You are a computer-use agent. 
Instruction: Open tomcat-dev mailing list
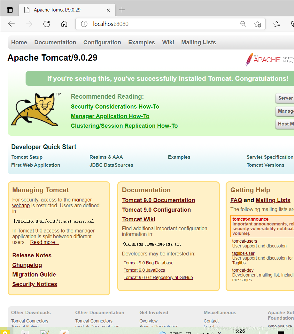(243, 270)
